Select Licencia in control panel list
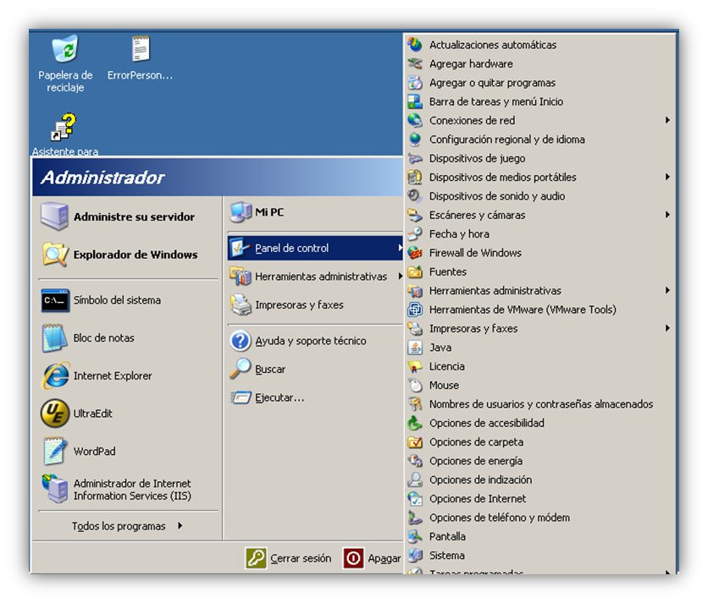Image resolution: width=708 pixels, height=603 pixels. point(539,366)
